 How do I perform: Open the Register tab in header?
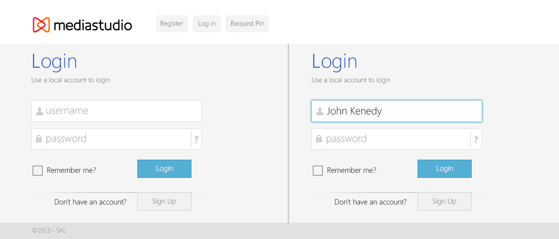tap(172, 24)
